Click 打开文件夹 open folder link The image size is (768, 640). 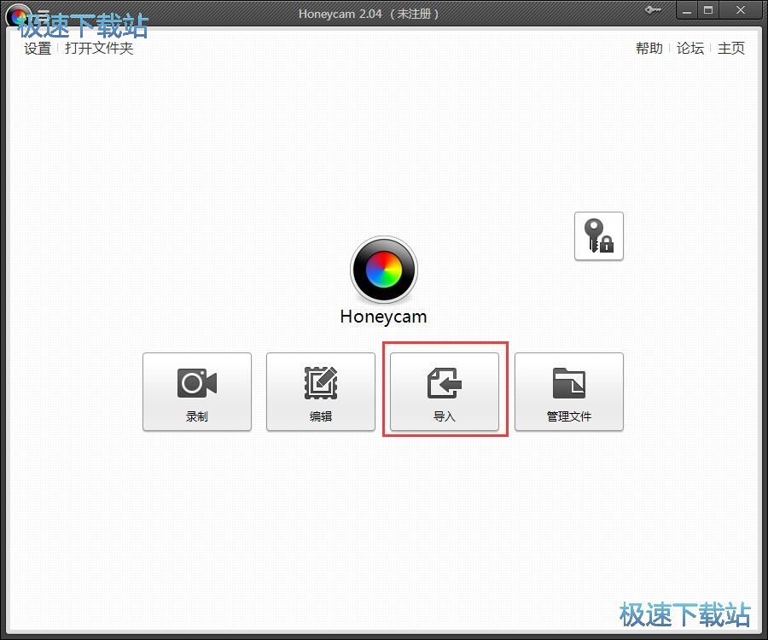pos(99,49)
